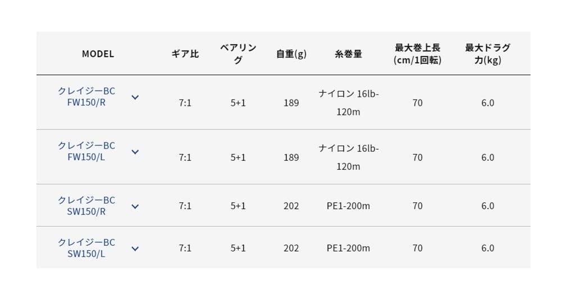Screen dimensions: 571x306
Task: Open the クレイジーBC SW150/L model link
Action: coord(86,248)
